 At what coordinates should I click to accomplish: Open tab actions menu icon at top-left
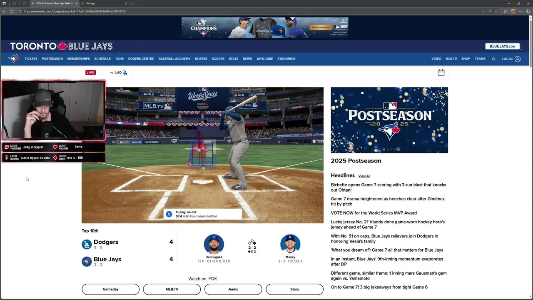[x=4, y=3]
